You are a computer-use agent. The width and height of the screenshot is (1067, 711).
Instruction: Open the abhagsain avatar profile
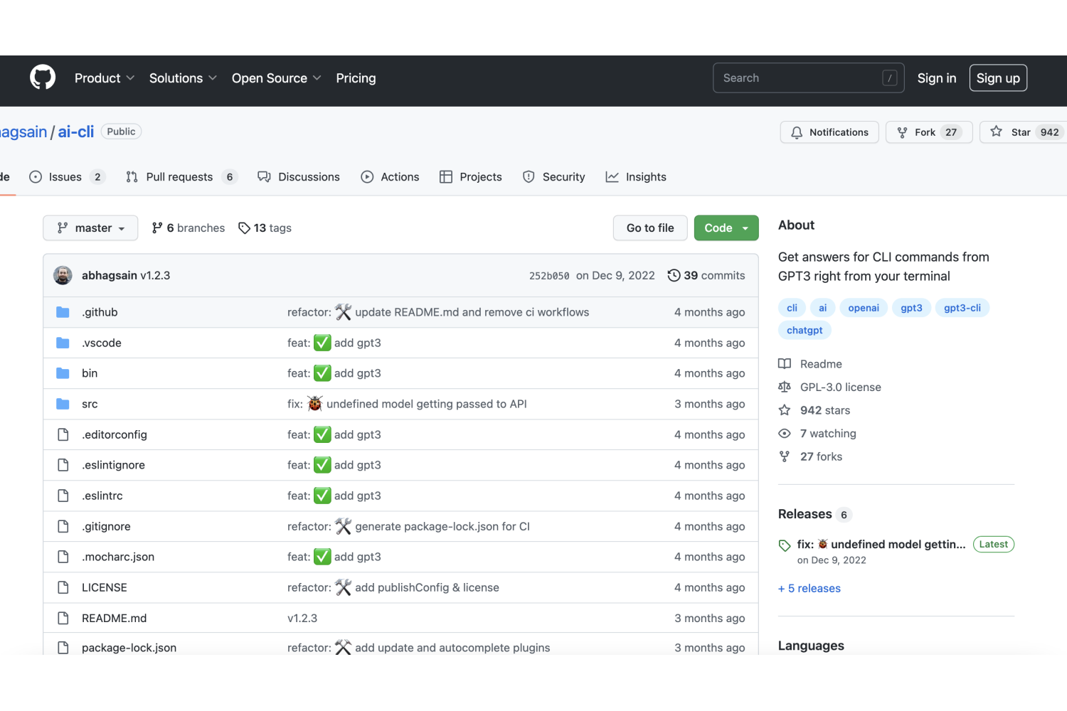click(x=63, y=275)
